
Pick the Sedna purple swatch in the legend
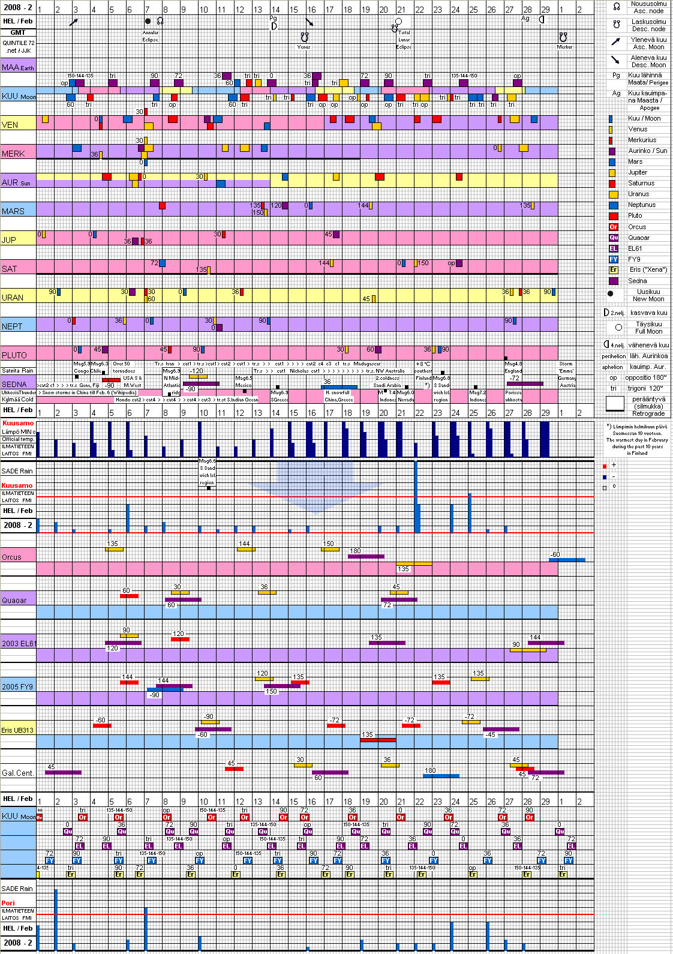(613, 281)
